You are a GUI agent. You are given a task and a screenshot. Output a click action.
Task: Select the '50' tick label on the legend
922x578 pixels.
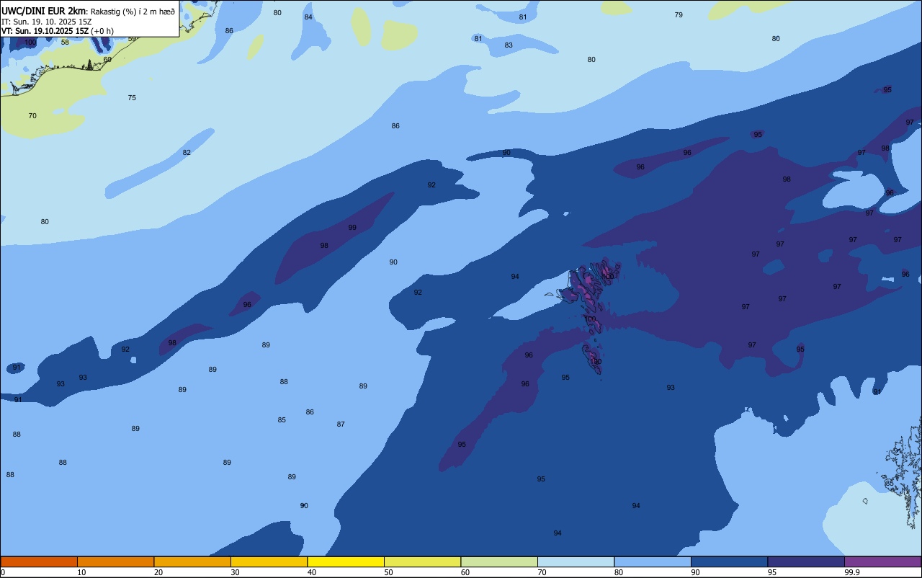pyautogui.click(x=388, y=572)
